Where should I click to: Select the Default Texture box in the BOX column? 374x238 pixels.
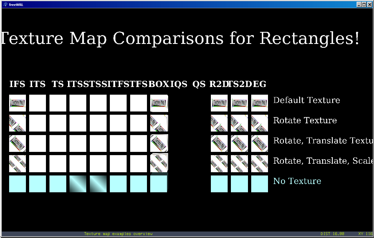159,103
